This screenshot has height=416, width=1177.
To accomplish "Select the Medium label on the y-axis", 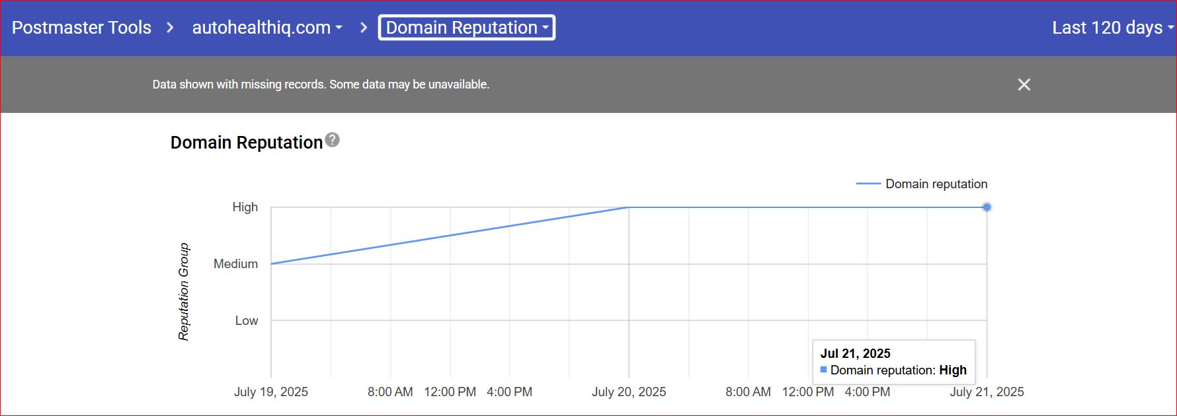I will click(x=235, y=264).
